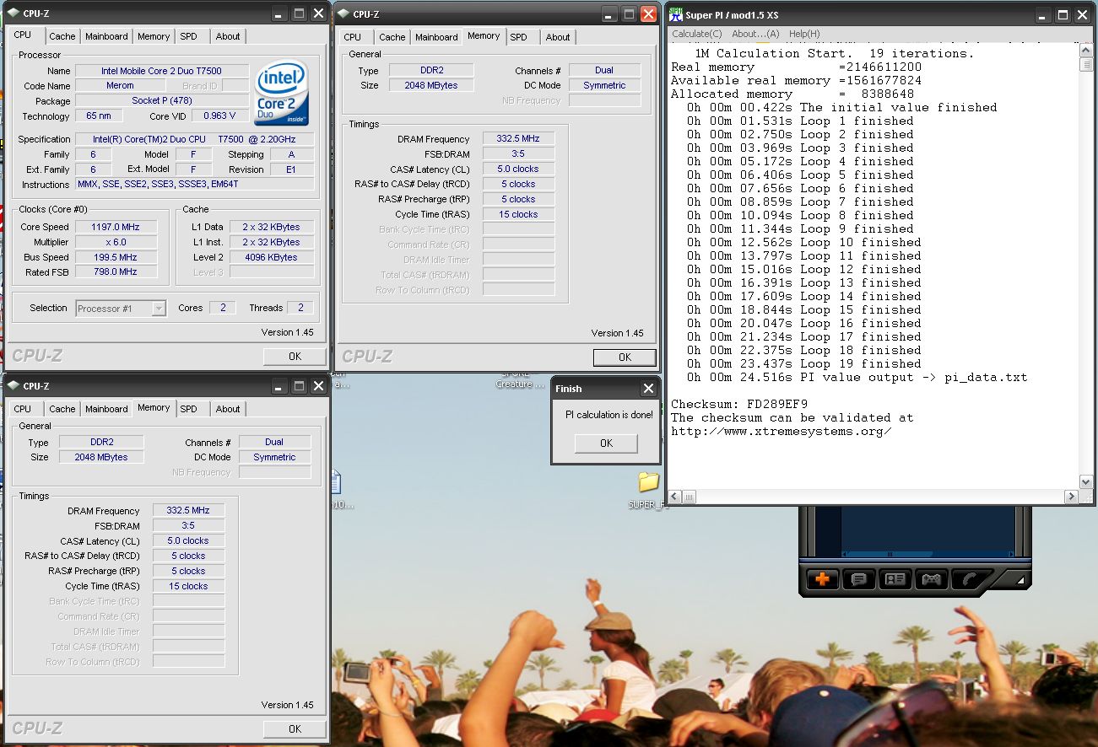Expand the widget using the corner triangle
The width and height of the screenshot is (1098, 747).
point(1020,581)
